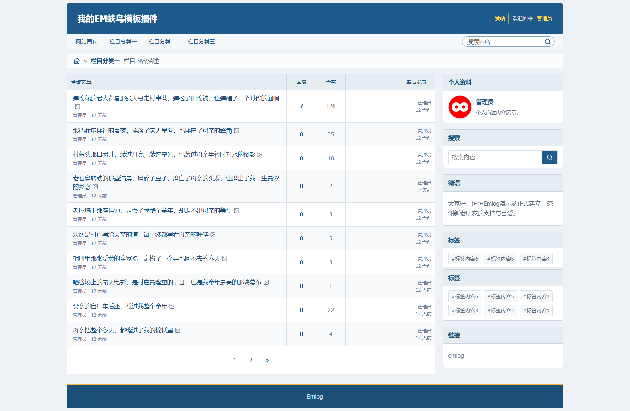Go to page 1 in pagination

point(235,360)
